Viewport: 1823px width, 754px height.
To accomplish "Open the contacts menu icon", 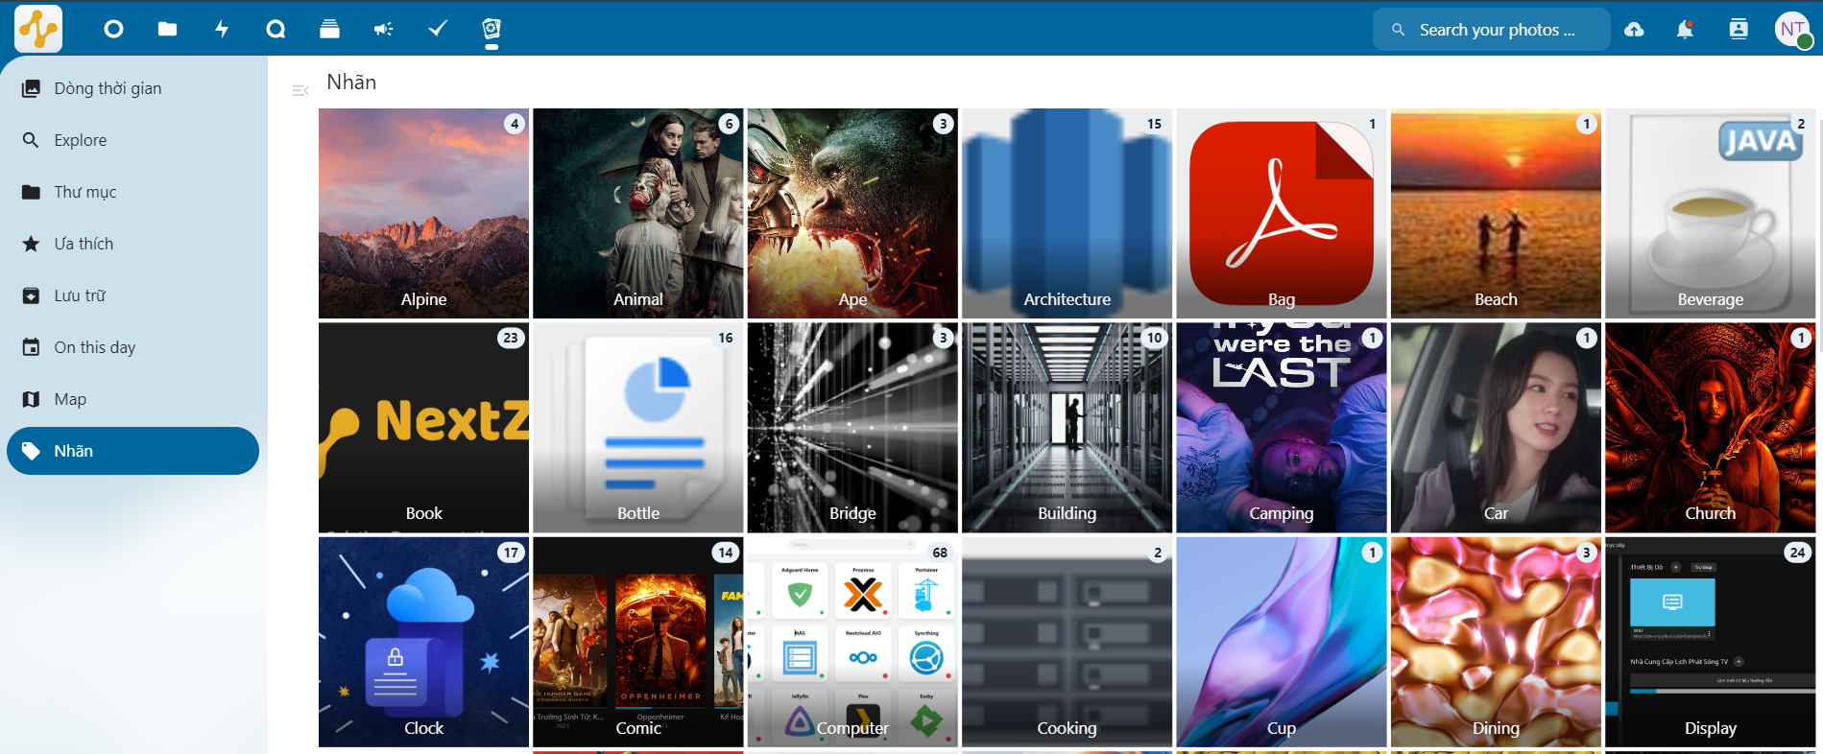I will [1739, 30].
